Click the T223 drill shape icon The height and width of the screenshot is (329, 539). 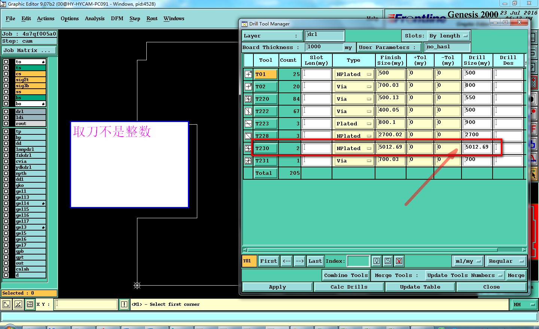pyautogui.click(x=248, y=124)
